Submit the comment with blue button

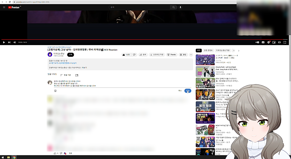(188, 91)
